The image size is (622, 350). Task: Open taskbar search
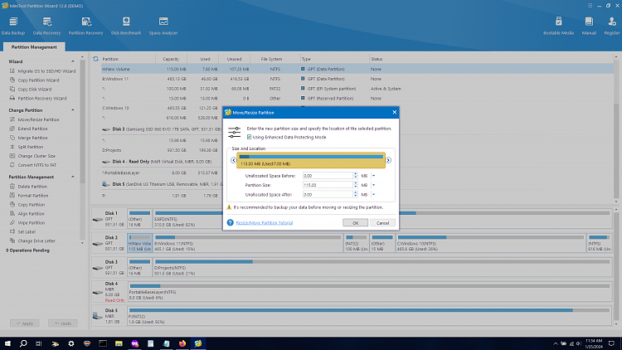tap(23, 343)
